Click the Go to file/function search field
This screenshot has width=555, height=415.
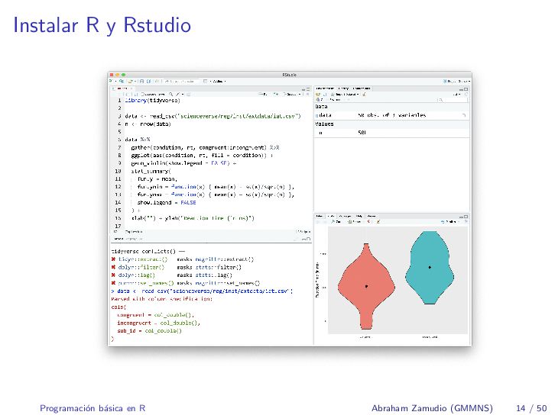(x=181, y=81)
